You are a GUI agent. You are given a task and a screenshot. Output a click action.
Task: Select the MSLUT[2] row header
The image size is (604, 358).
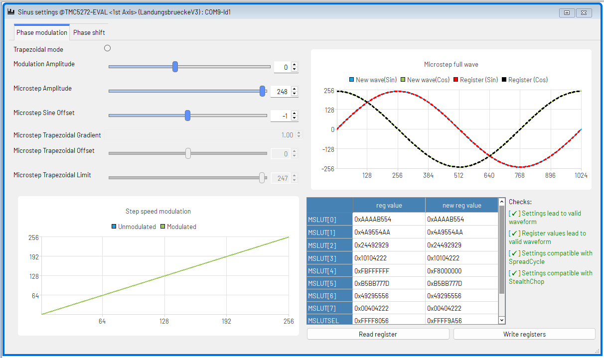[x=330, y=245]
